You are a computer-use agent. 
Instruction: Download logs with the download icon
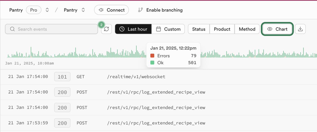[x=300, y=29]
